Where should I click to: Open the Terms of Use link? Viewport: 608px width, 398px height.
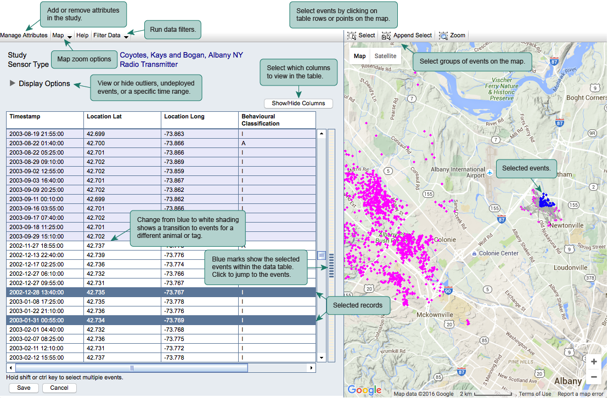coord(534,394)
